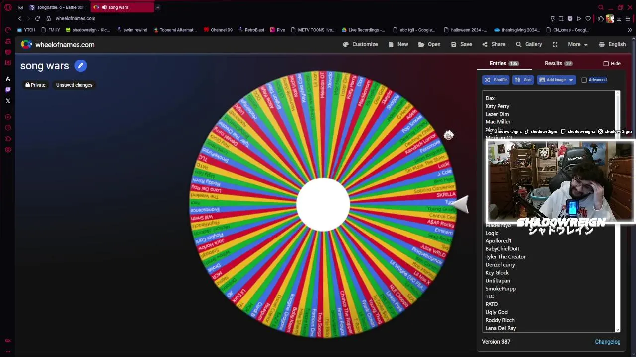Viewport: 636px width, 357px height.
Task: Select the 'Roddy Ricch' entry
Action: (500, 320)
